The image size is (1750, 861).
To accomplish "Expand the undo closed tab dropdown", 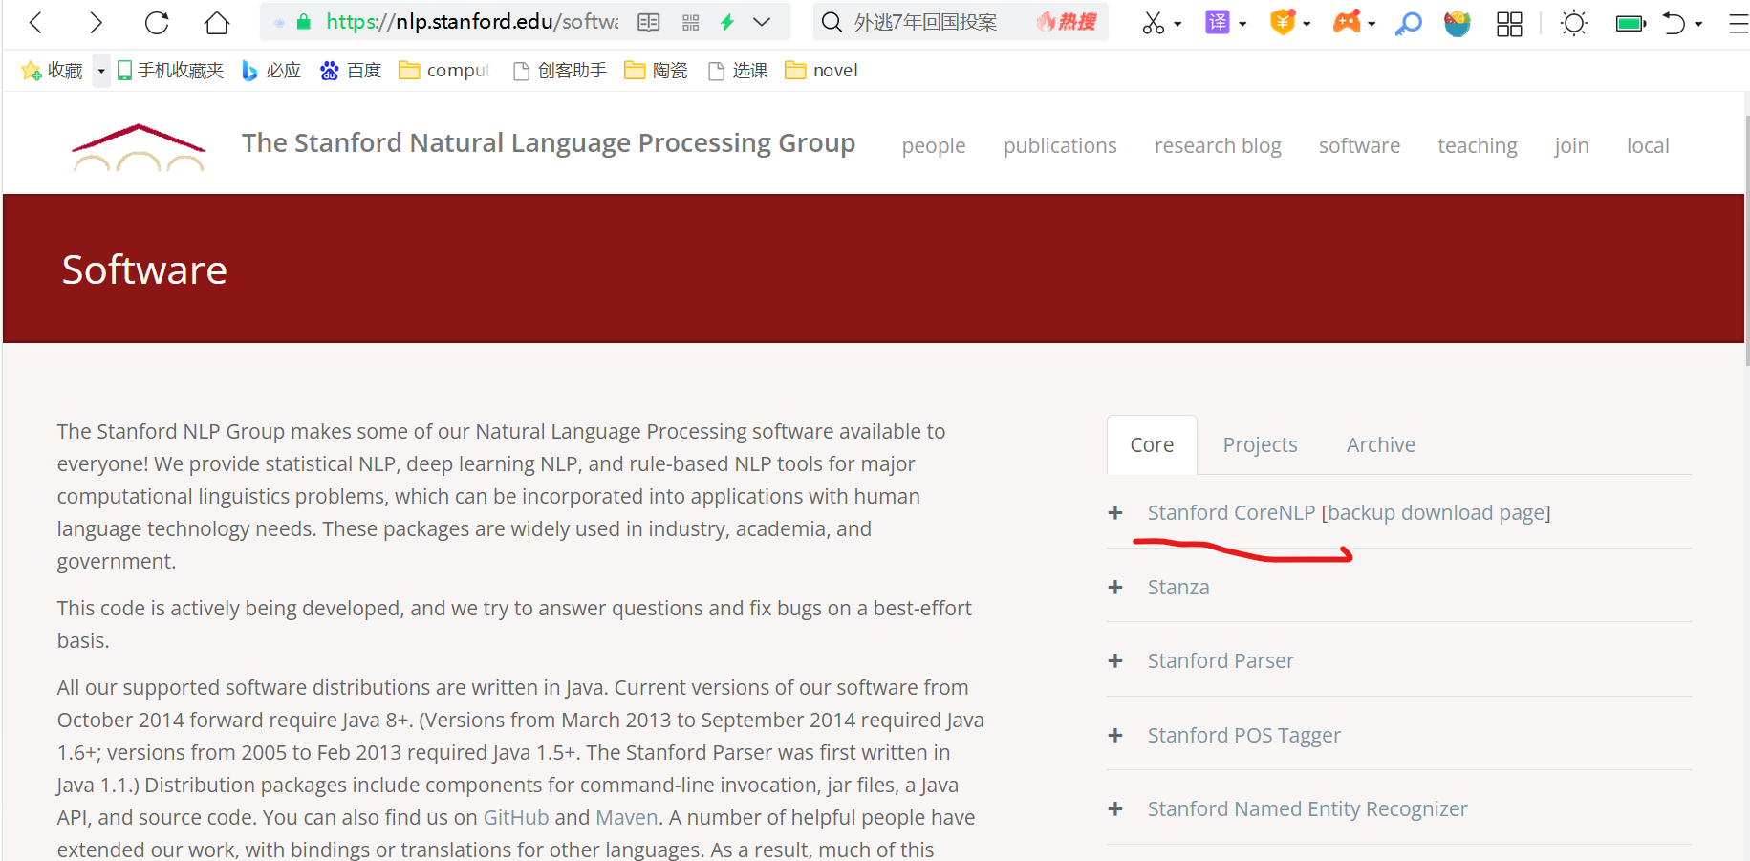I will [x=1698, y=24].
